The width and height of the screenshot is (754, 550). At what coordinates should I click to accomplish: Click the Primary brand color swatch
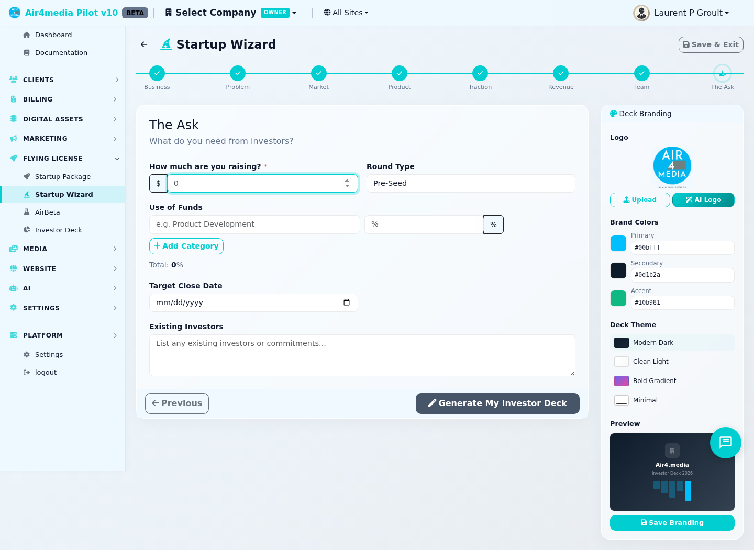618,243
